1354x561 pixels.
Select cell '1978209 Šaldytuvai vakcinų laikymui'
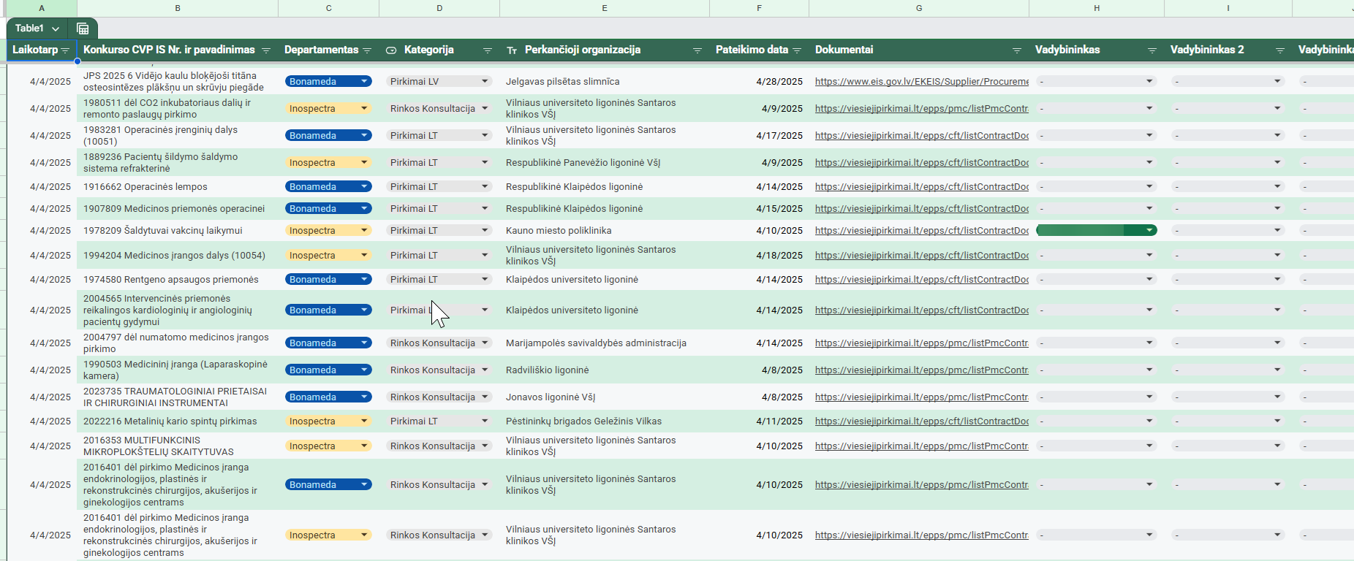point(178,230)
